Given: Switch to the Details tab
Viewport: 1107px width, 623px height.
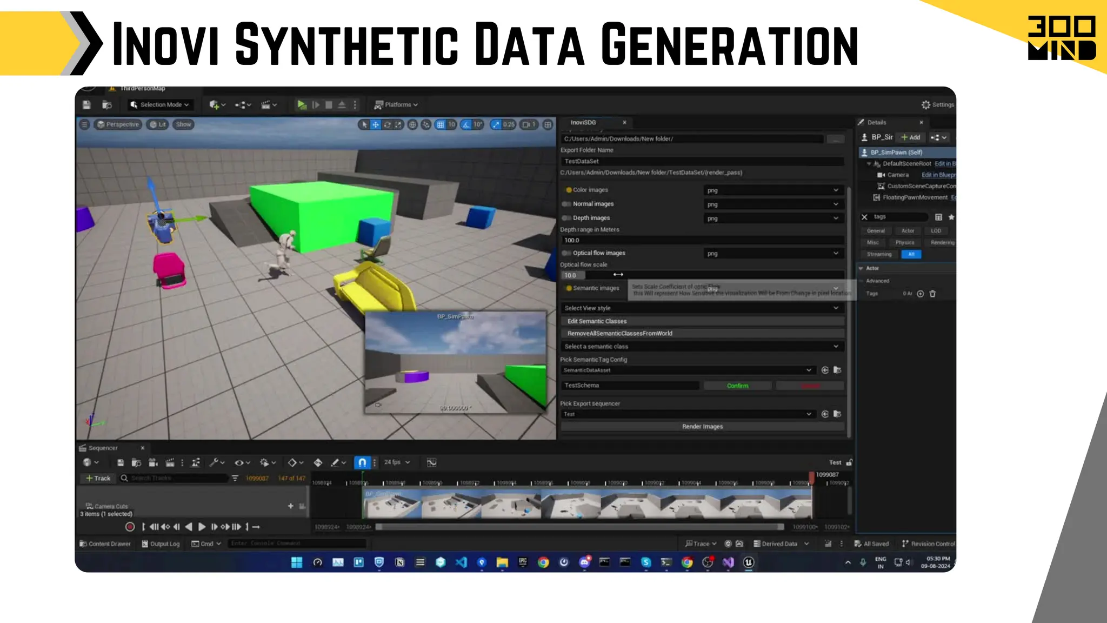Looking at the screenshot, I should pos(877,123).
